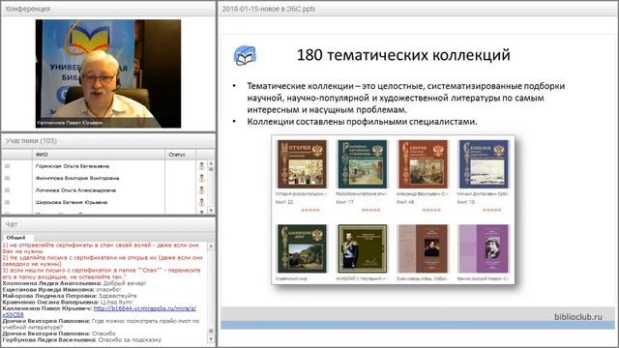Click star rating under Михаил Дмитриевич collection
619x348 pixels.
tap(492, 210)
